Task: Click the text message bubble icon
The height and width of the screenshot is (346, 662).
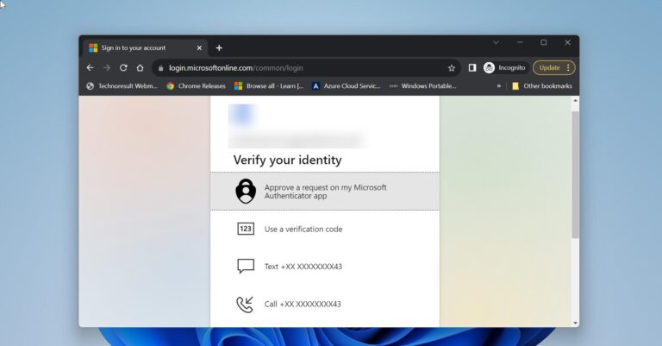Action: tap(246, 266)
